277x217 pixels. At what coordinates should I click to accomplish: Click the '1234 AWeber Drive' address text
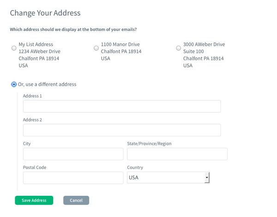(40, 51)
